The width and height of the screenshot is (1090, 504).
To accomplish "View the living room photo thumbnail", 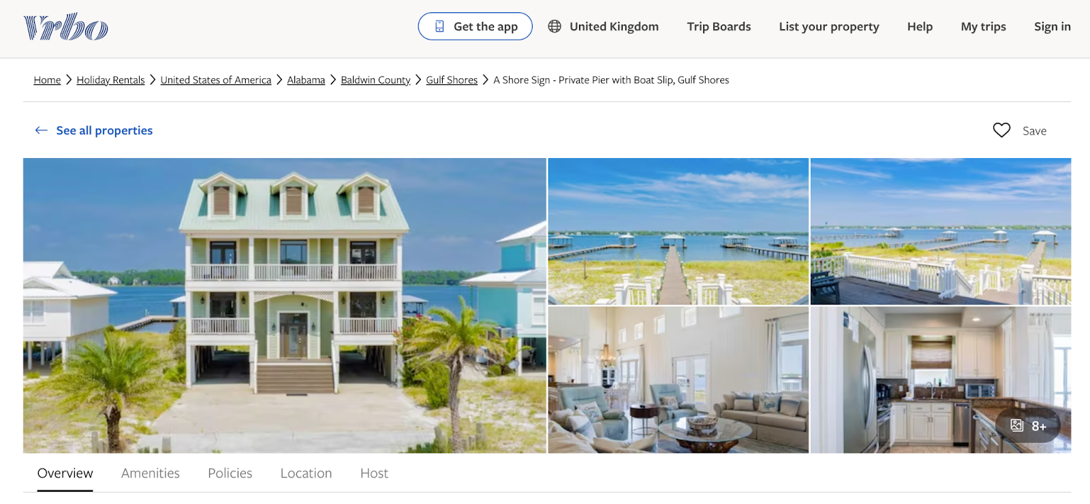I will click(679, 380).
